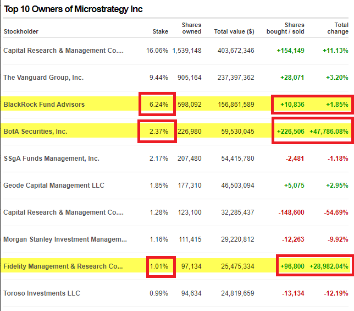Viewport: 354px width, 311px height.
Task: Select total value 54,415,780
Action: (237, 159)
